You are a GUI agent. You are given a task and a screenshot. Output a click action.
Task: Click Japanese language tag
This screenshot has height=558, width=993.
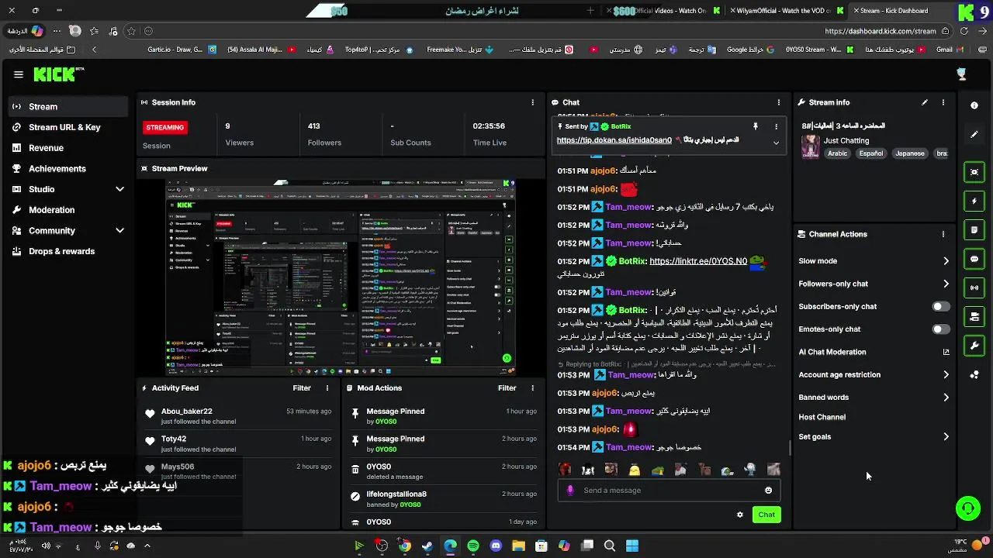pos(910,153)
